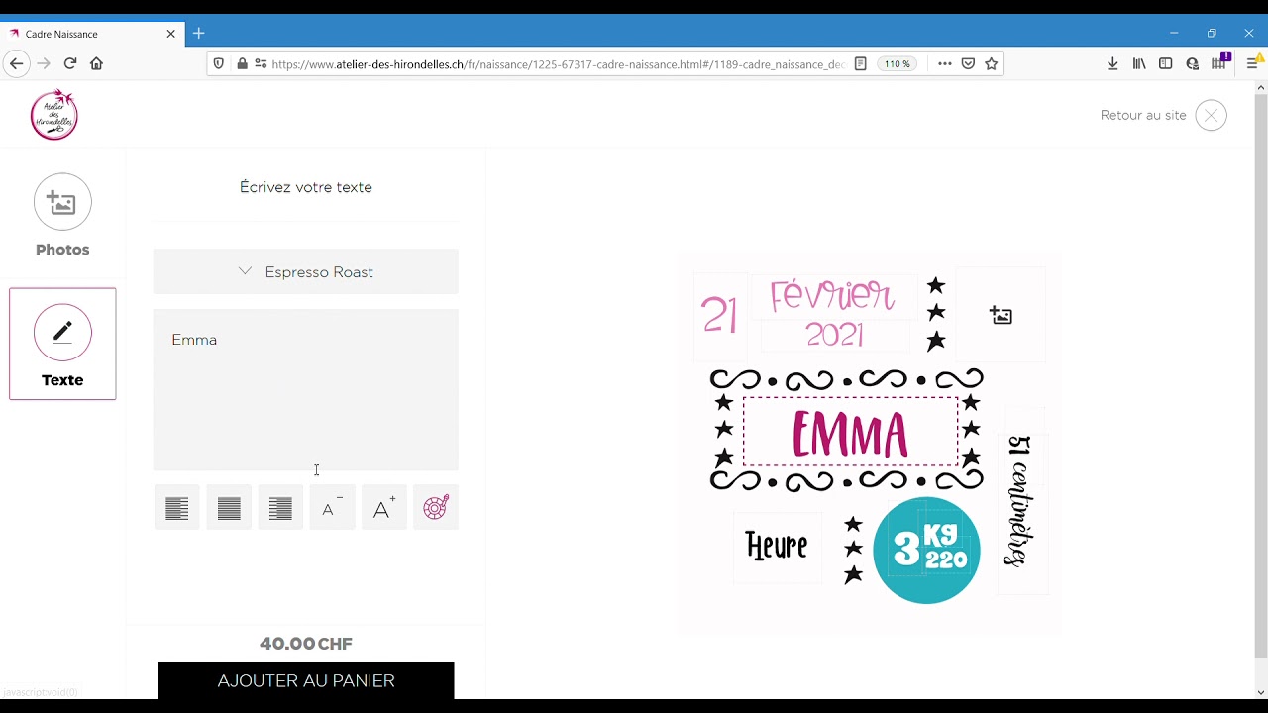Add the frame with Ajouter au panier
This screenshot has height=713, width=1268.
pos(306,680)
